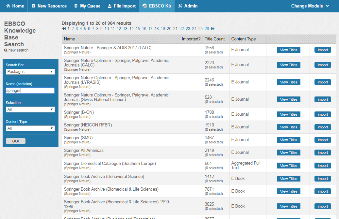Click the My Queue stack icon
The image size is (339, 219).
click(x=76, y=6)
